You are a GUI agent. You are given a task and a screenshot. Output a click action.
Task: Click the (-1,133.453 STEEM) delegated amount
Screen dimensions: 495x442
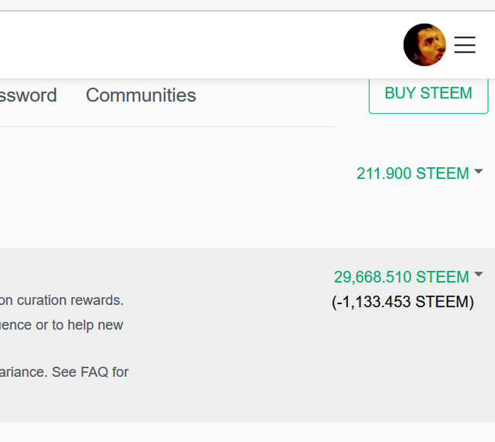point(402,302)
